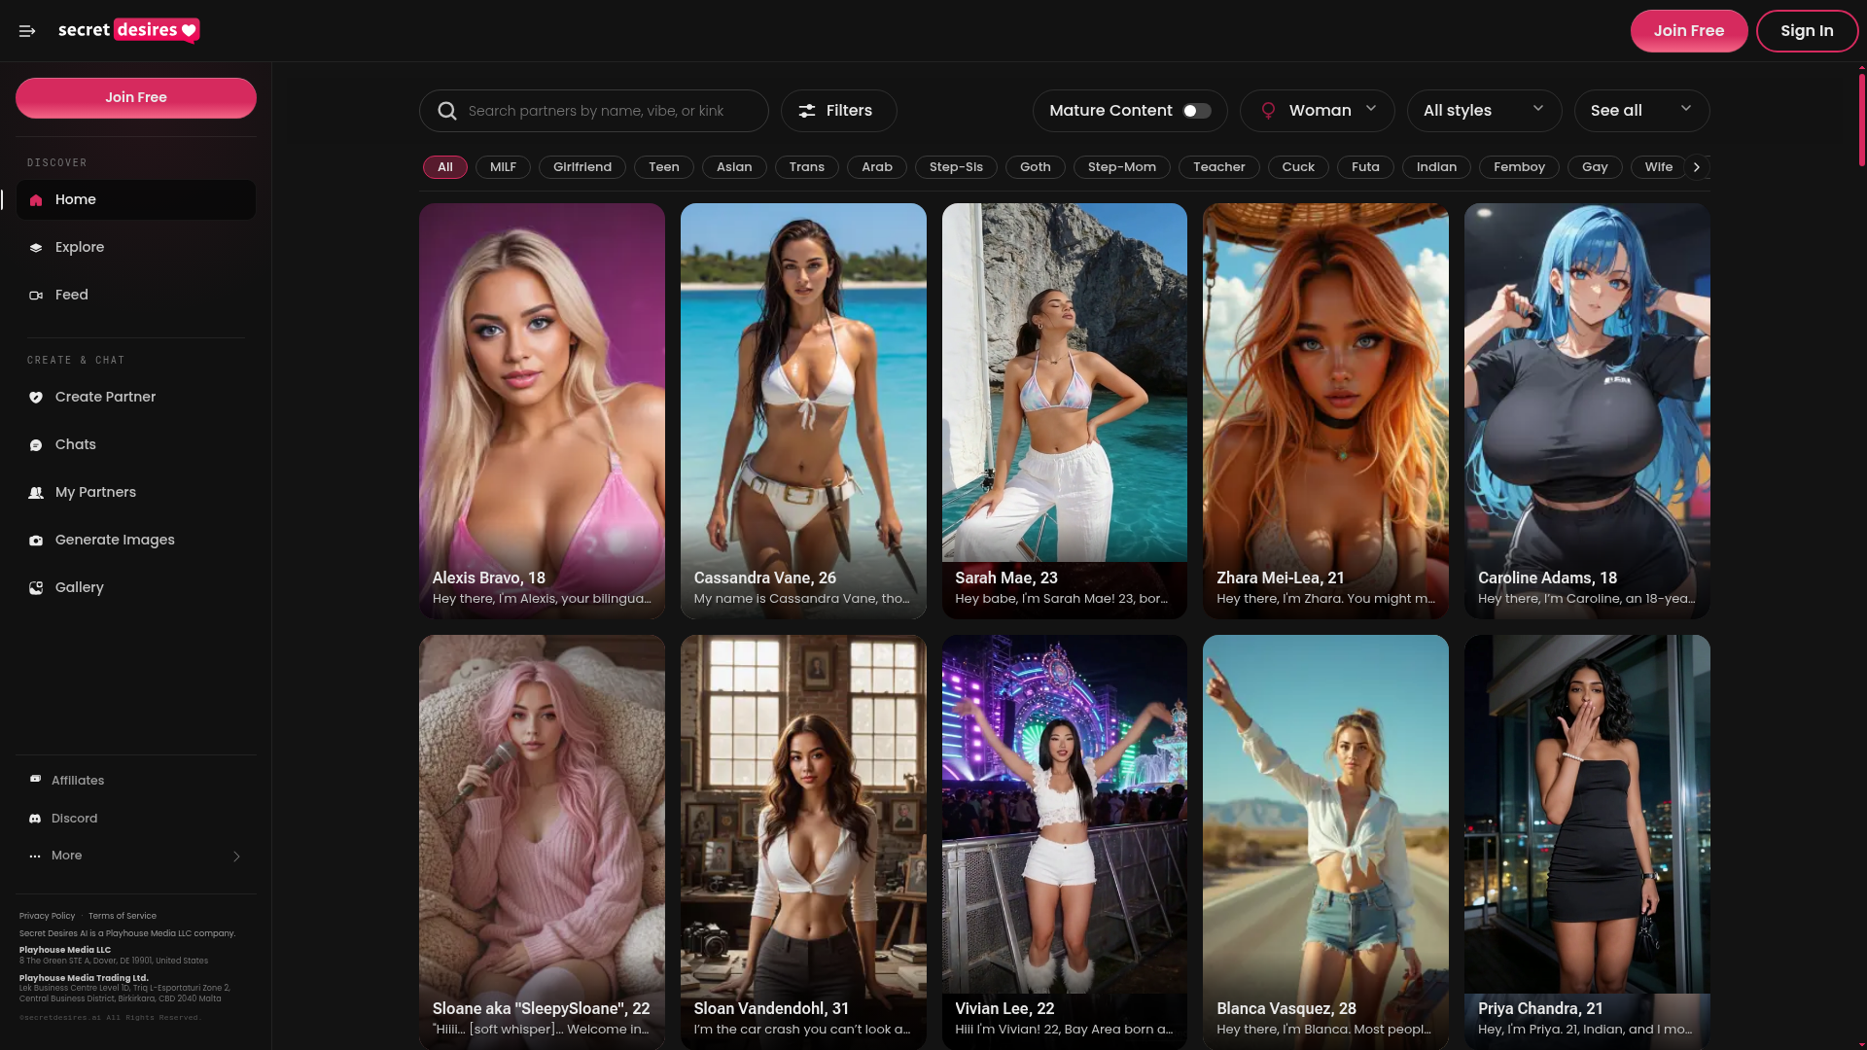Viewport: 1867px width, 1050px height.
Task: Open the Priya Chandra, 21 card
Action: [1587, 842]
